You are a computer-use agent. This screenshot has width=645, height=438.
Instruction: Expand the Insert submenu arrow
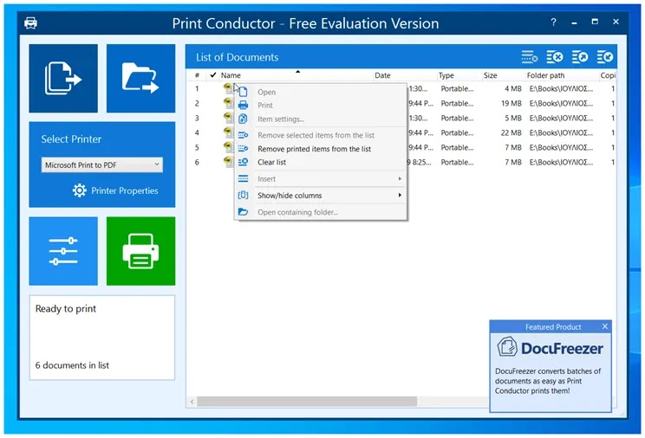click(400, 178)
